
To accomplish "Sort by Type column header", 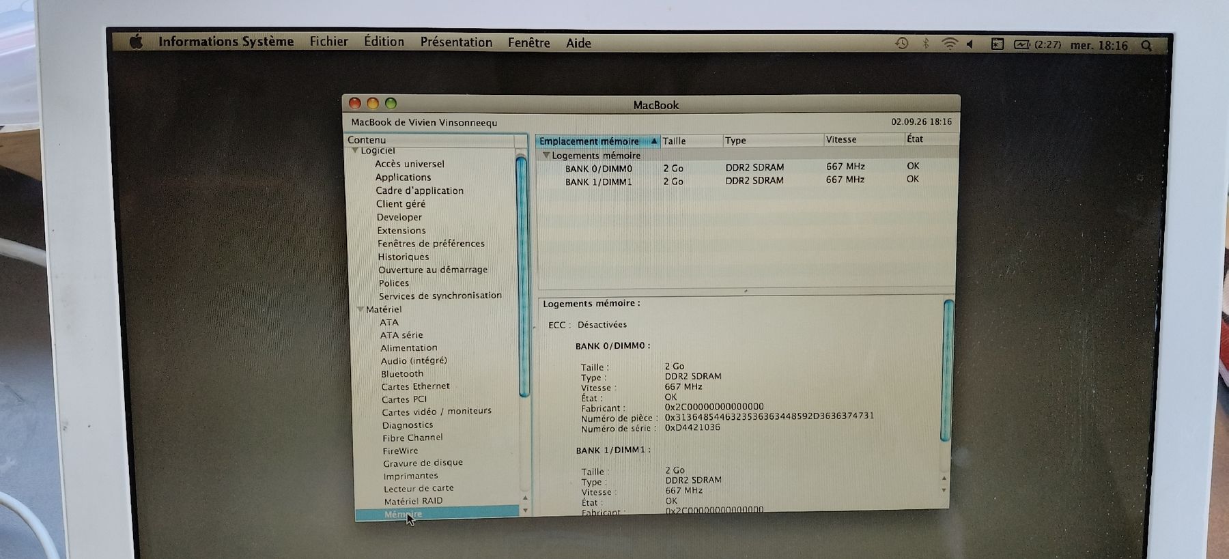I will [x=772, y=140].
